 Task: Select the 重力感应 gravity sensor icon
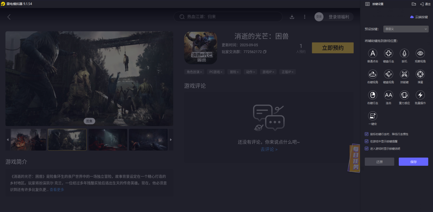(404, 95)
